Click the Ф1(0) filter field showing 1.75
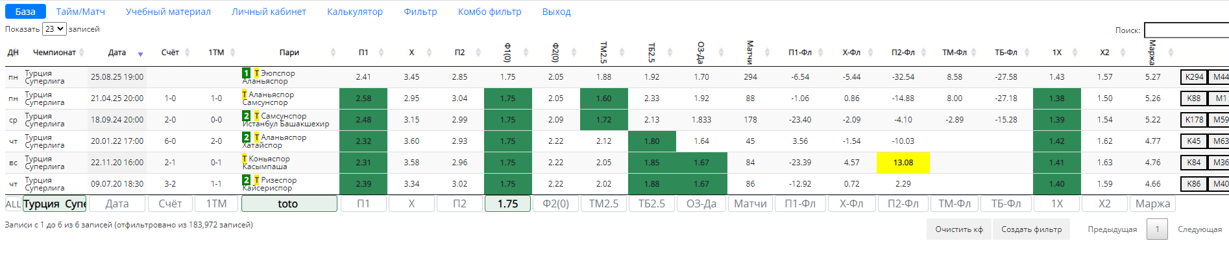The width and height of the screenshot is (1229, 278). pos(507,203)
